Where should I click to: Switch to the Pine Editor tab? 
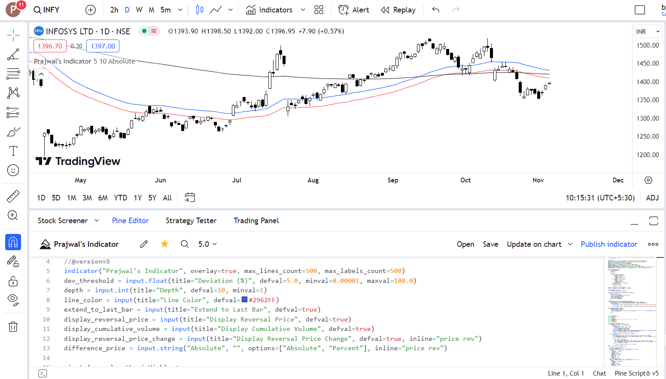(x=130, y=221)
